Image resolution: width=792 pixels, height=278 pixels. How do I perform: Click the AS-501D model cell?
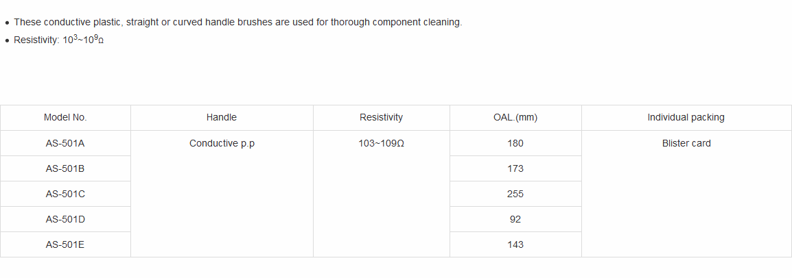(x=65, y=219)
